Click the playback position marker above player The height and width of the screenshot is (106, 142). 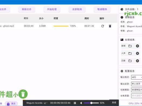coord(24,100)
